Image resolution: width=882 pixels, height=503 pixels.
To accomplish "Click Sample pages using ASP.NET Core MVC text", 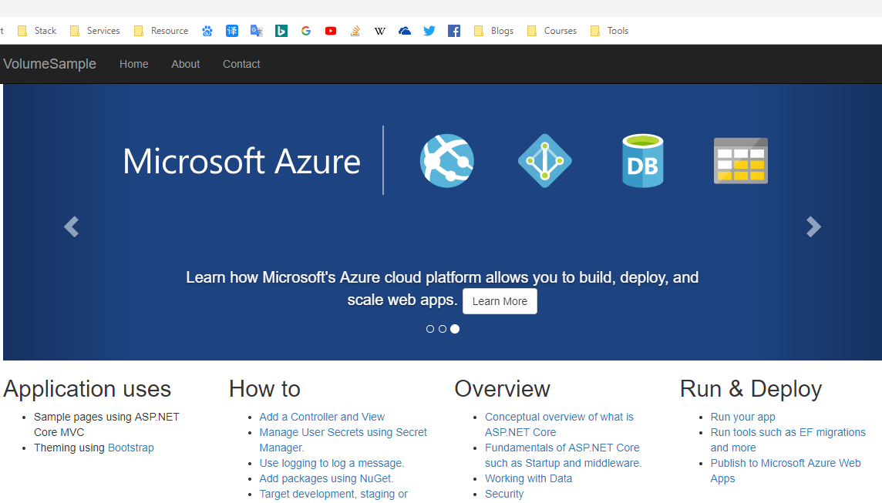I will (106, 425).
